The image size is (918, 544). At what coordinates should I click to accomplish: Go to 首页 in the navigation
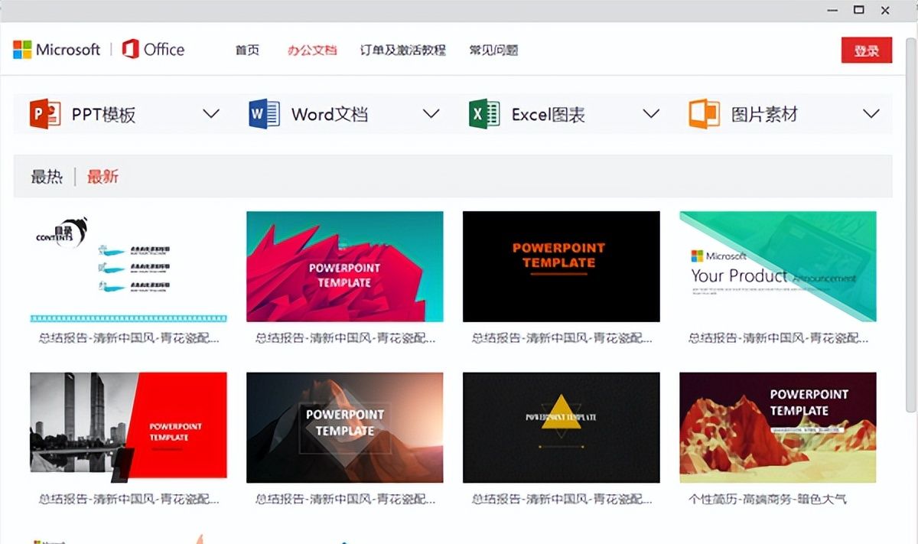tap(246, 50)
